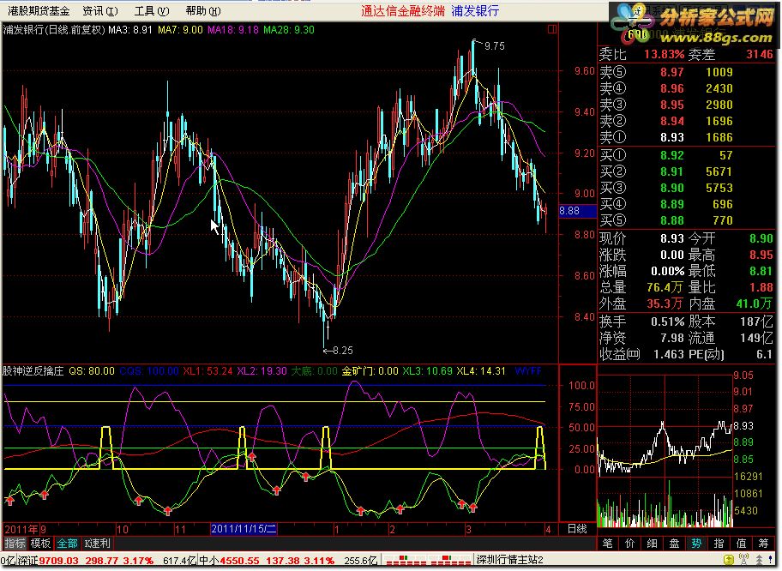Click the blue 8.88 price marker on axis

[x=578, y=211]
